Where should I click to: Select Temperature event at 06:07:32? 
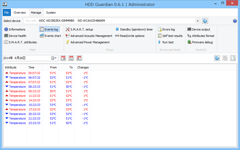pyautogui.click(x=47, y=78)
